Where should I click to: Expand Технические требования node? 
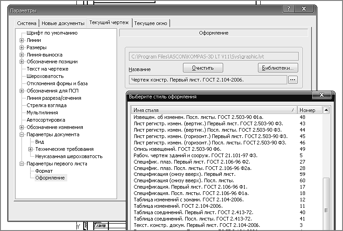(30, 149)
